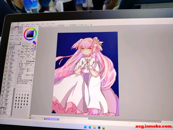173x130 pixels.
Task: Choose the highlighted brush preset in tool tray
Action: click(33, 49)
